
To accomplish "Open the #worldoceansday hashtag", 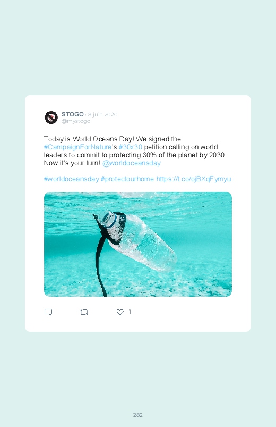I will pos(72,179).
